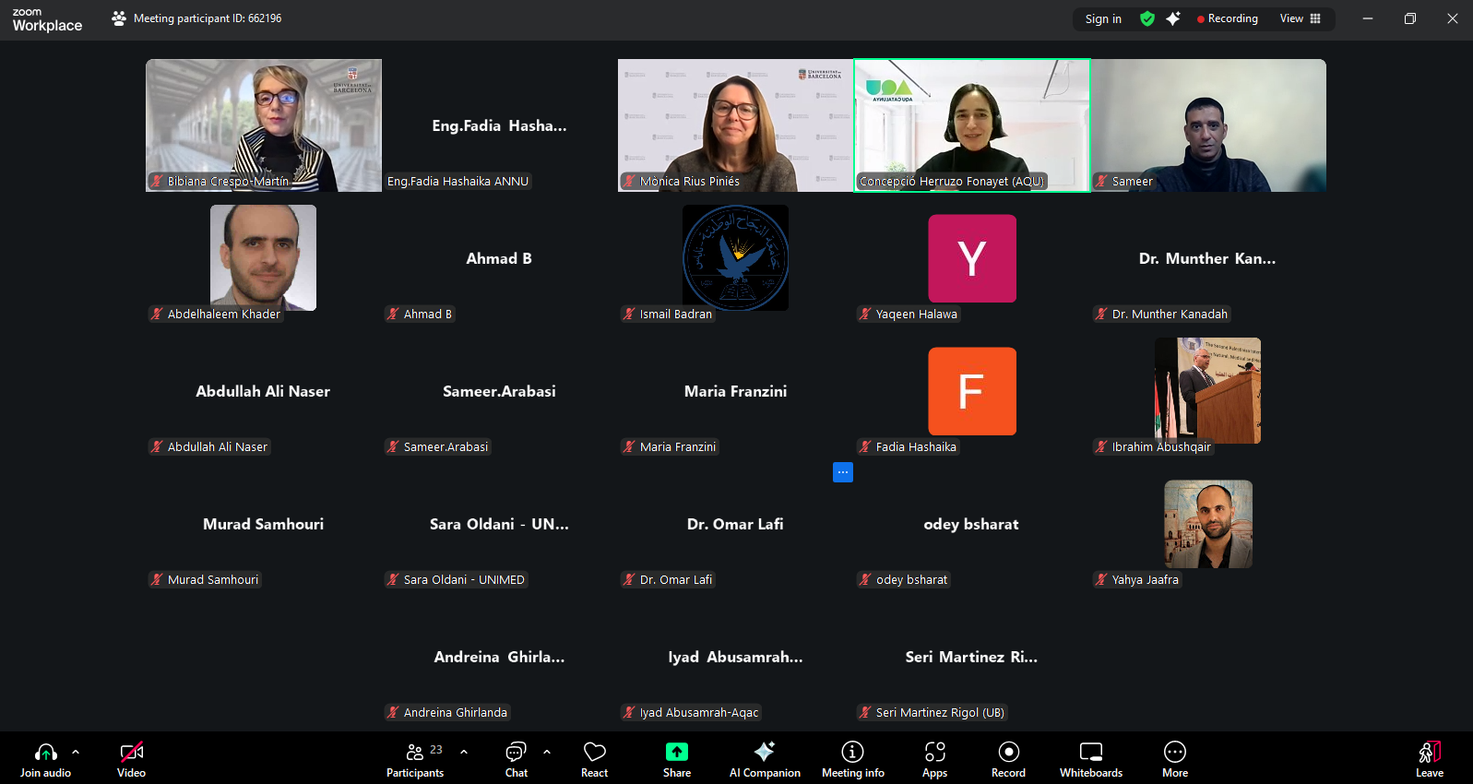Open Meeting info details
The width and height of the screenshot is (1473, 784).
(x=852, y=753)
